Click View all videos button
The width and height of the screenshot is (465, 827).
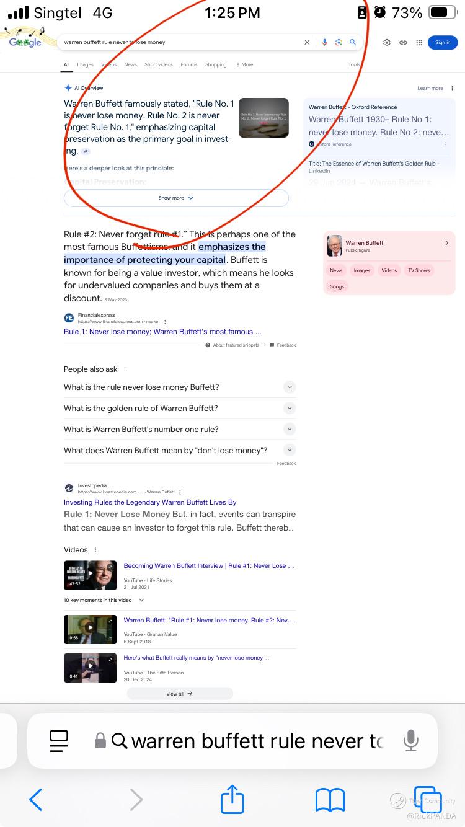[x=180, y=694]
